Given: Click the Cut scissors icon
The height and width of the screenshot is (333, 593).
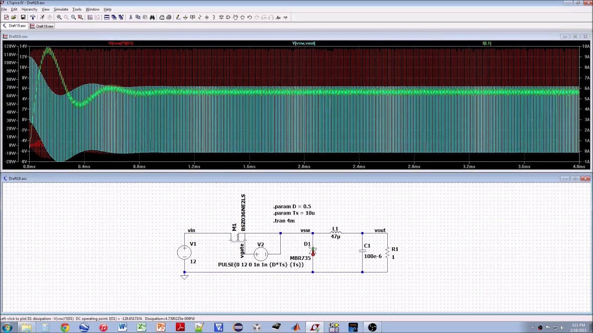Looking at the screenshot, I should [131, 17].
